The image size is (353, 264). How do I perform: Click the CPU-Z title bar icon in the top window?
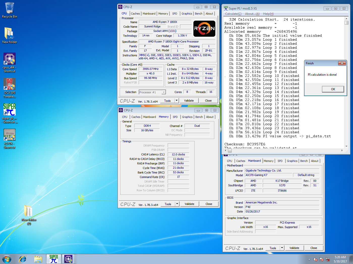tap(121, 7)
